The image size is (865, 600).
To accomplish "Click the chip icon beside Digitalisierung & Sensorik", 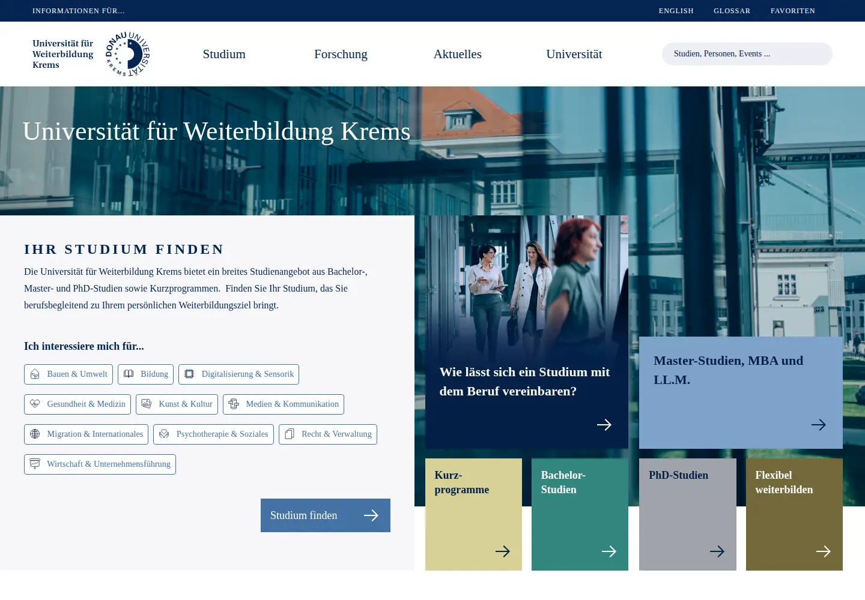I will (x=189, y=374).
